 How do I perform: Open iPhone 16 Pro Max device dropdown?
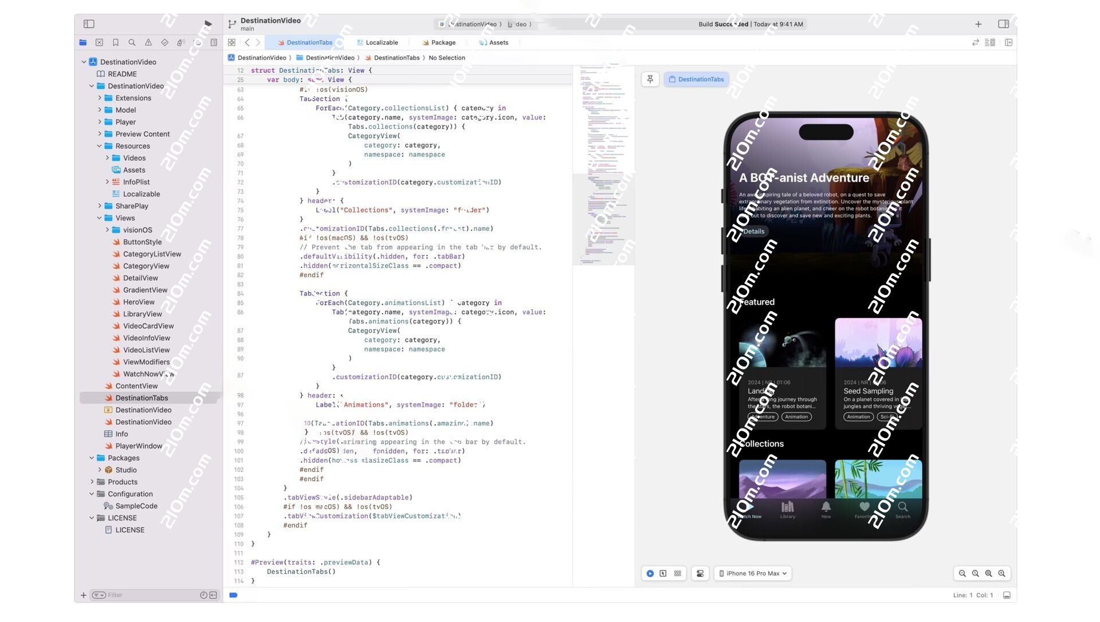(753, 573)
